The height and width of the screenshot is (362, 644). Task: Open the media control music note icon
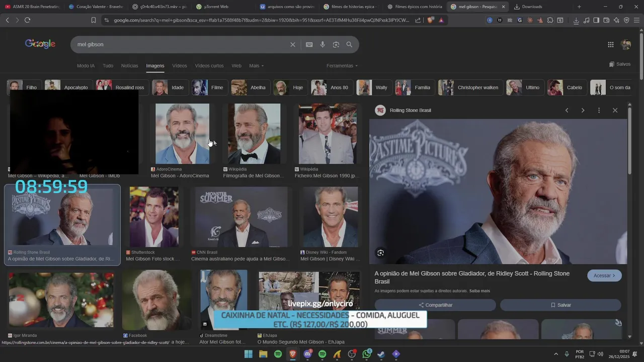tap(586, 20)
